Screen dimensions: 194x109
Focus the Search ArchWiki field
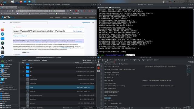click(x=29, y=23)
